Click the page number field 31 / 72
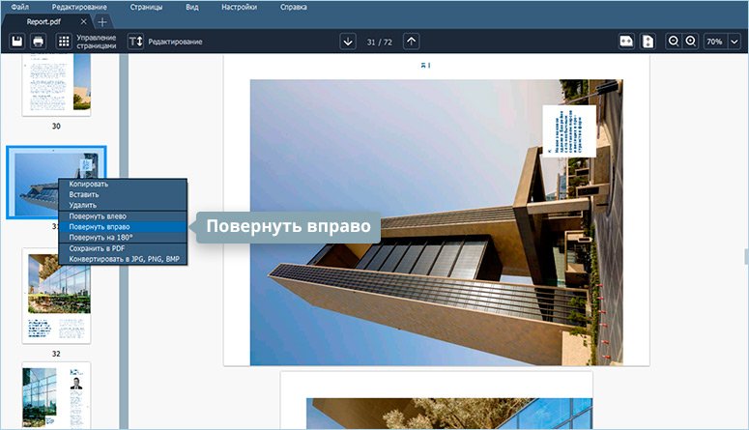Viewport: 749px width, 430px height. (x=379, y=43)
